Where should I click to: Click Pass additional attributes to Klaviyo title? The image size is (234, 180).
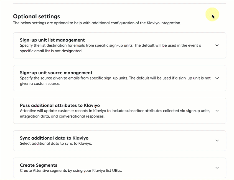pyautogui.click(x=60, y=105)
